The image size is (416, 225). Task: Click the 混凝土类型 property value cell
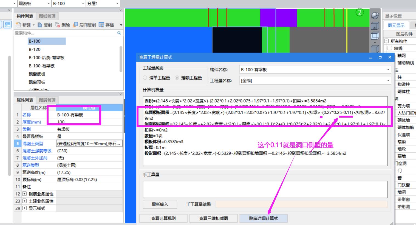[89, 144]
